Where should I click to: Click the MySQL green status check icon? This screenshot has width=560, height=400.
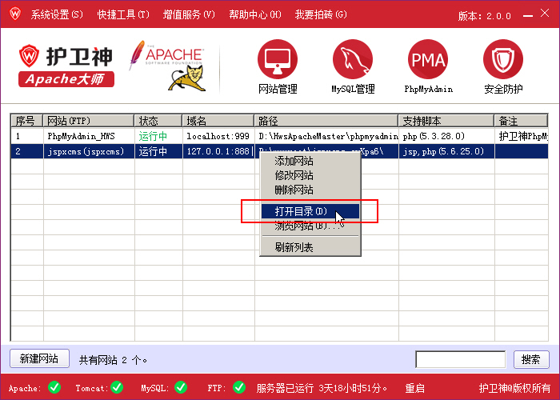(181, 388)
